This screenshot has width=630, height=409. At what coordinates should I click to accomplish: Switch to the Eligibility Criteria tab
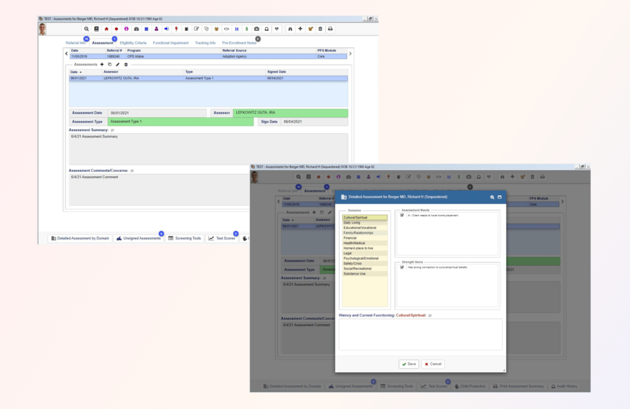[x=133, y=43]
